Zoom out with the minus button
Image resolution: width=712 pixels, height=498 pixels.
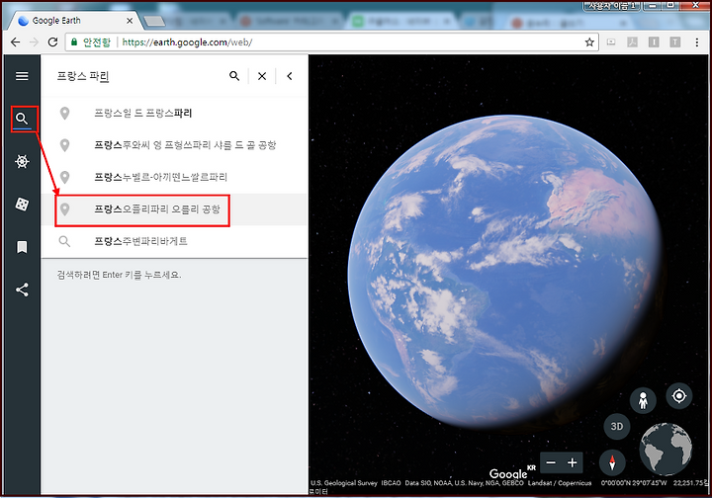tap(551, 462)
